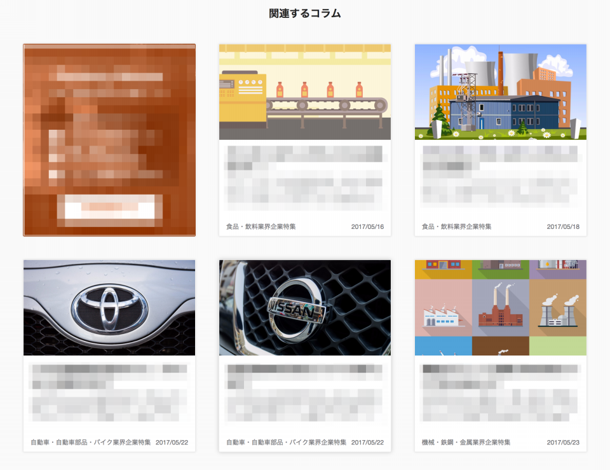This screenshot has width=610, height=470.
Task: Select the 機械・鉄鋼・金属業界企業特集 category label
Action: click(x=466, y=443)
